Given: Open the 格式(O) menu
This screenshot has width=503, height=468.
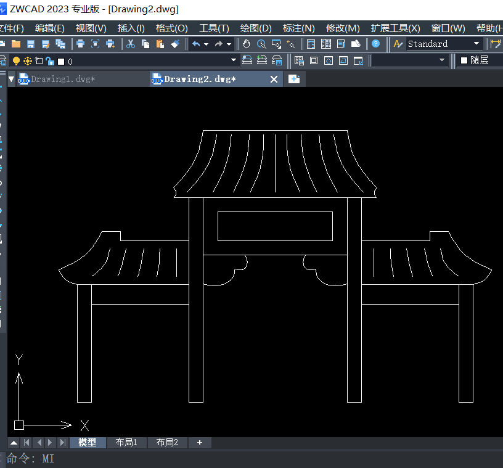Looking at the screenshot, I should click(x=171, y=28).
